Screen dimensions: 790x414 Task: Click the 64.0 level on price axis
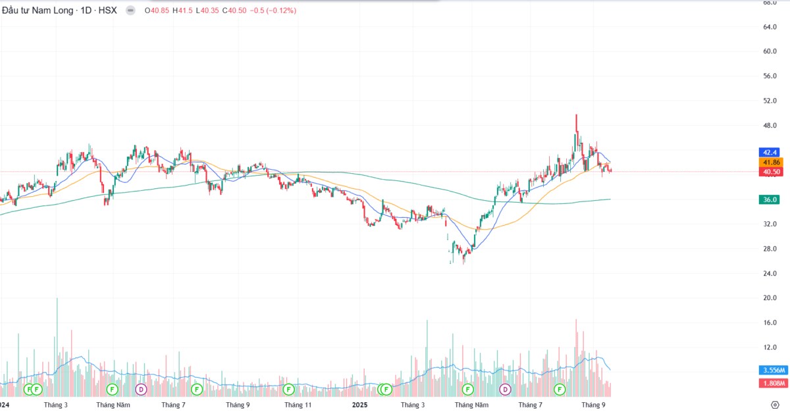pyautogui.click(x=770, y=27)
